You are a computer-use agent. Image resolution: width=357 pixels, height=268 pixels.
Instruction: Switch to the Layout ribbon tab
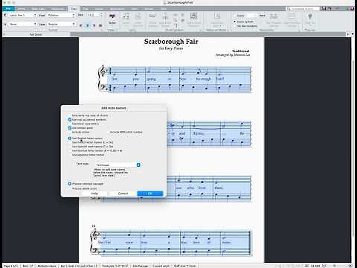(99, 9)
